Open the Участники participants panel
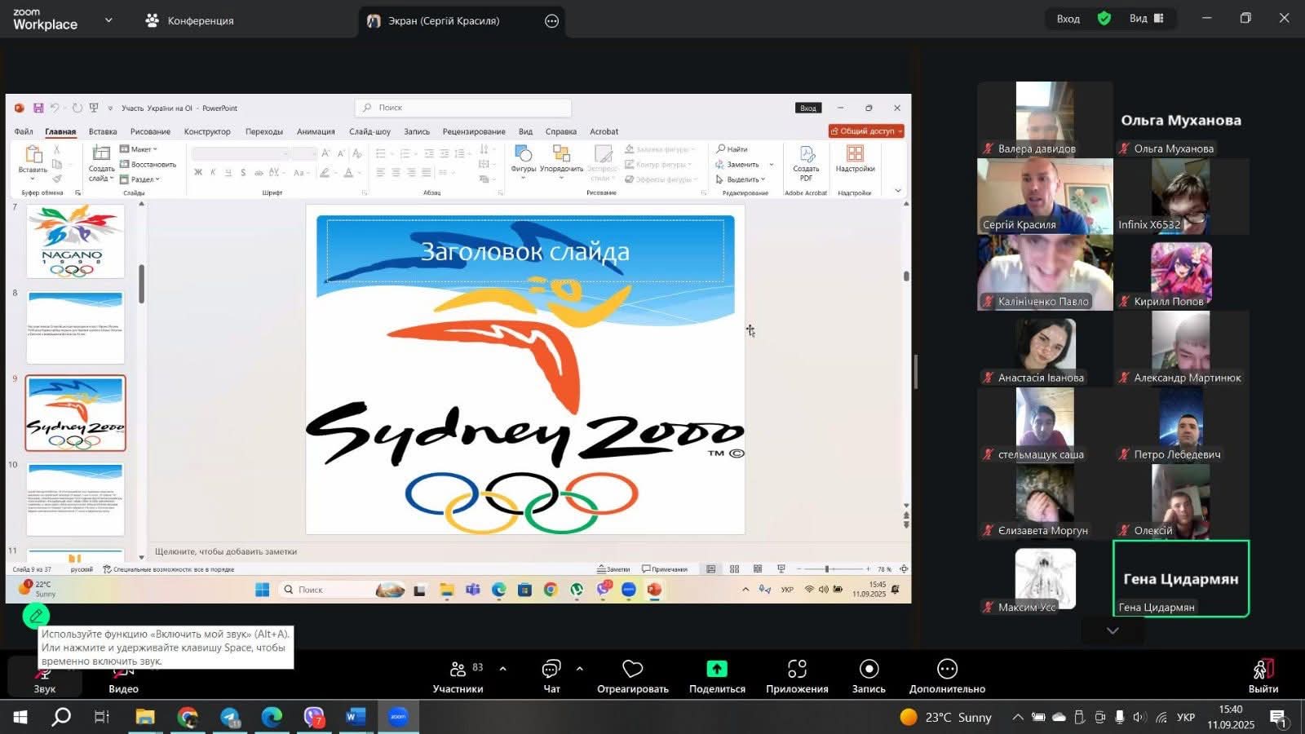Viewport: 1305px width, 734px height. point(458,677)
